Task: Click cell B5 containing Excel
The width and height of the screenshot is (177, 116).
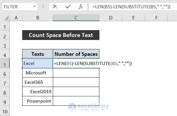Action: tap(37, 63)
